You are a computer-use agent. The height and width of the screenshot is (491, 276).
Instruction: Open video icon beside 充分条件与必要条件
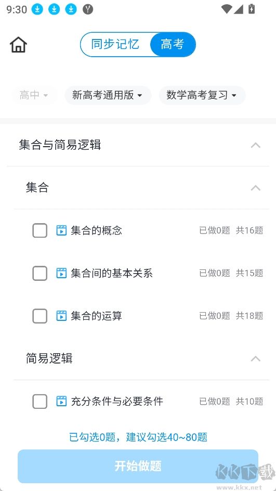click(61, 401)
